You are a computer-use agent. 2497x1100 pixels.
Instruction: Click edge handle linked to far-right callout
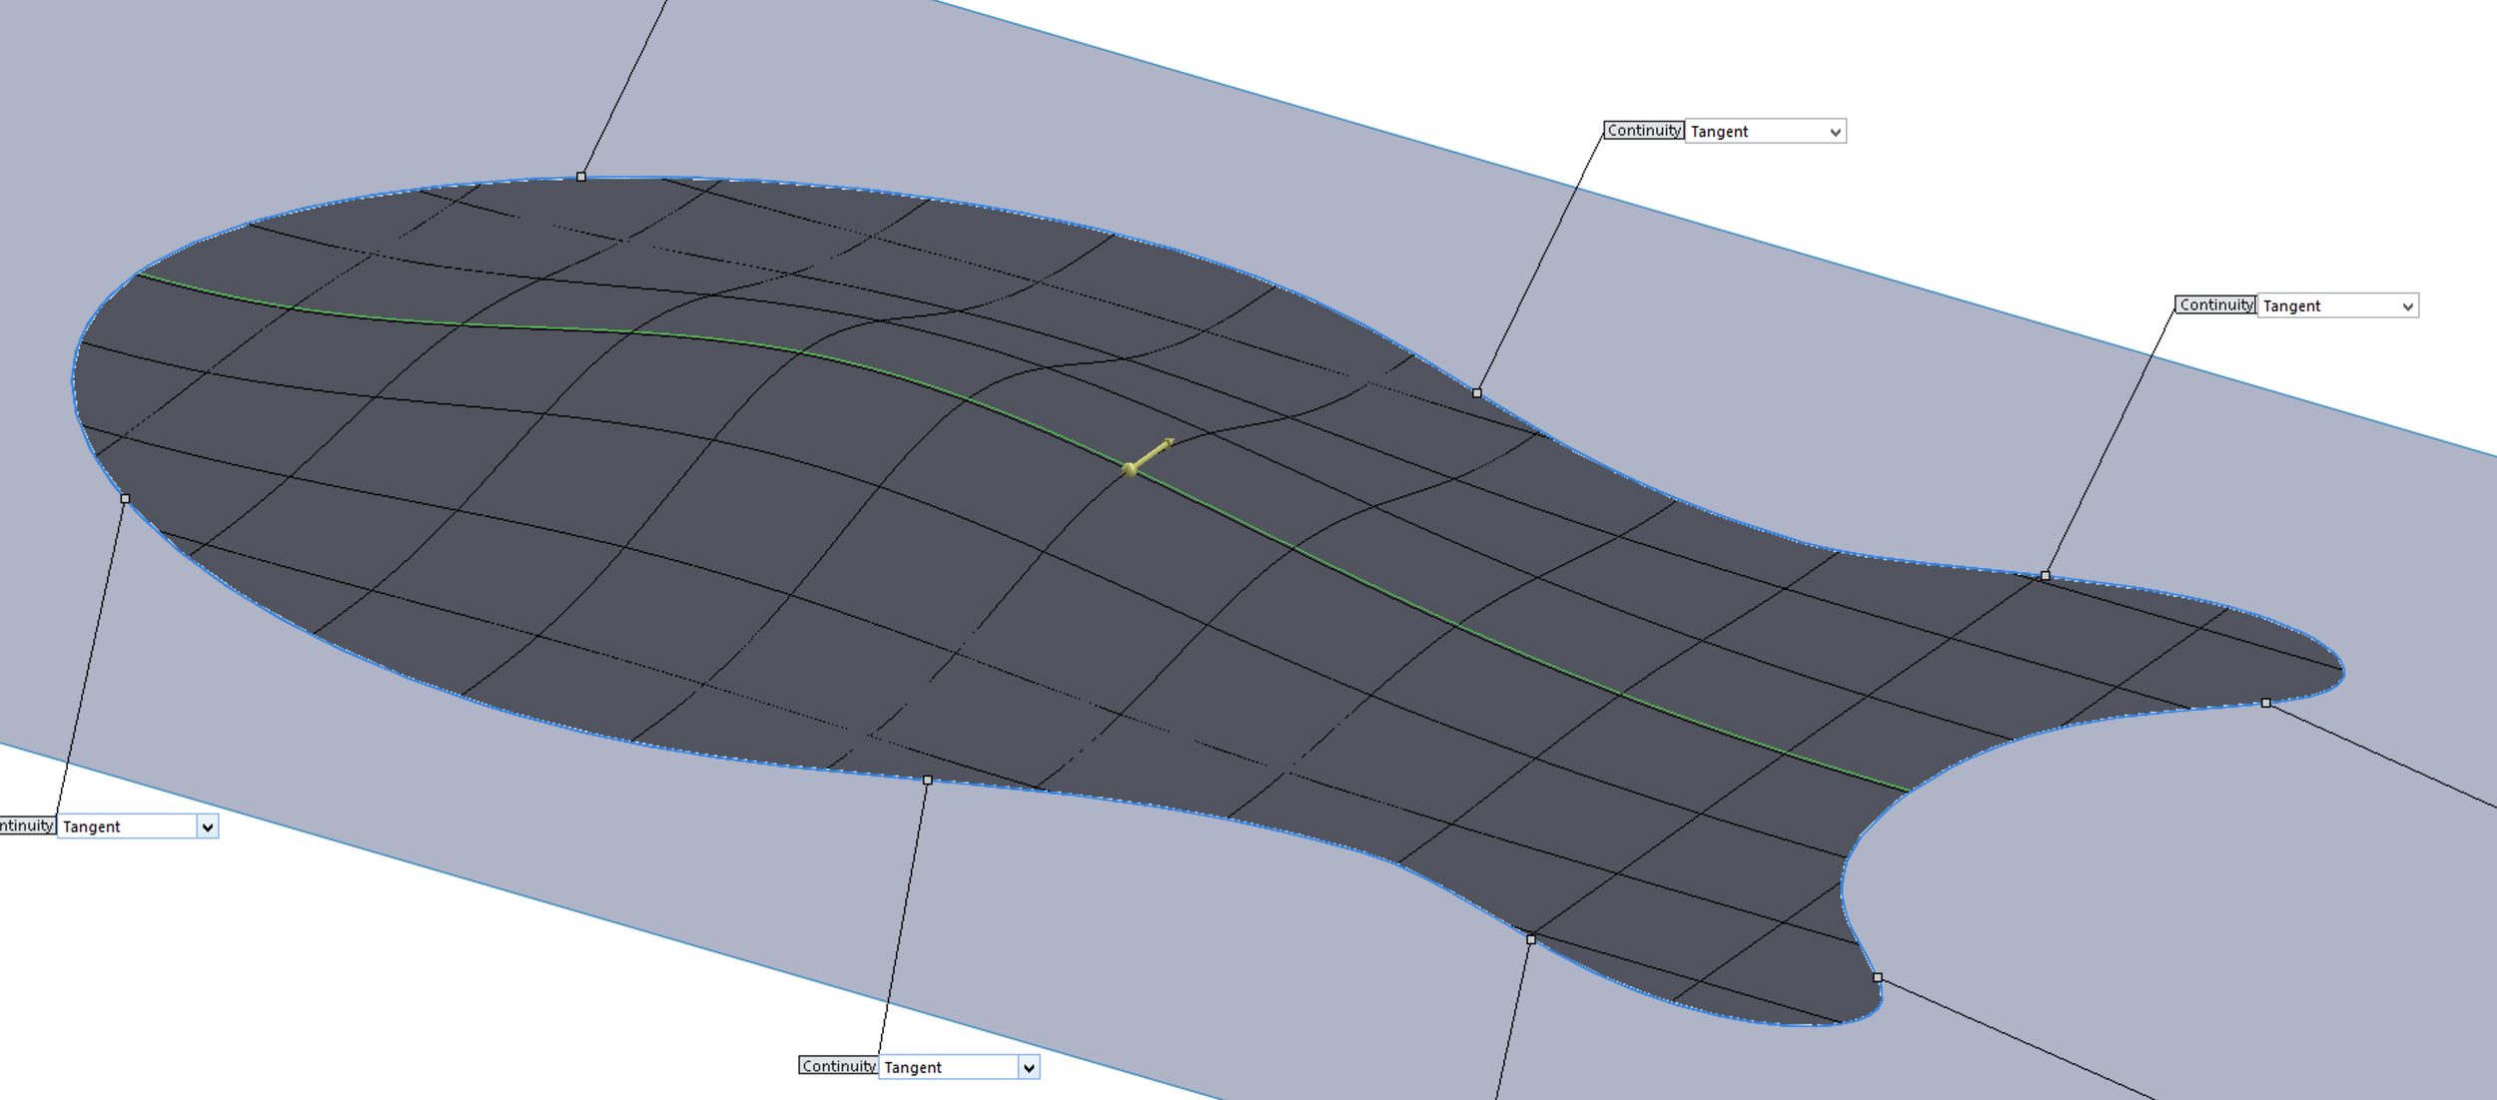coord(2046,576)
